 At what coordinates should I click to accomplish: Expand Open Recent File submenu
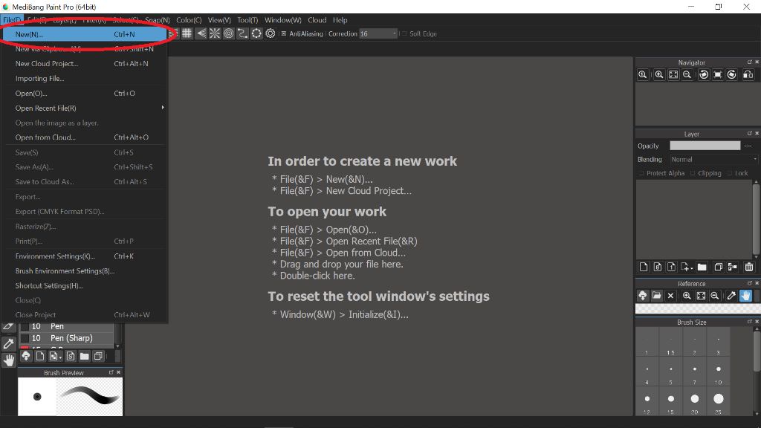pos(85,108)
